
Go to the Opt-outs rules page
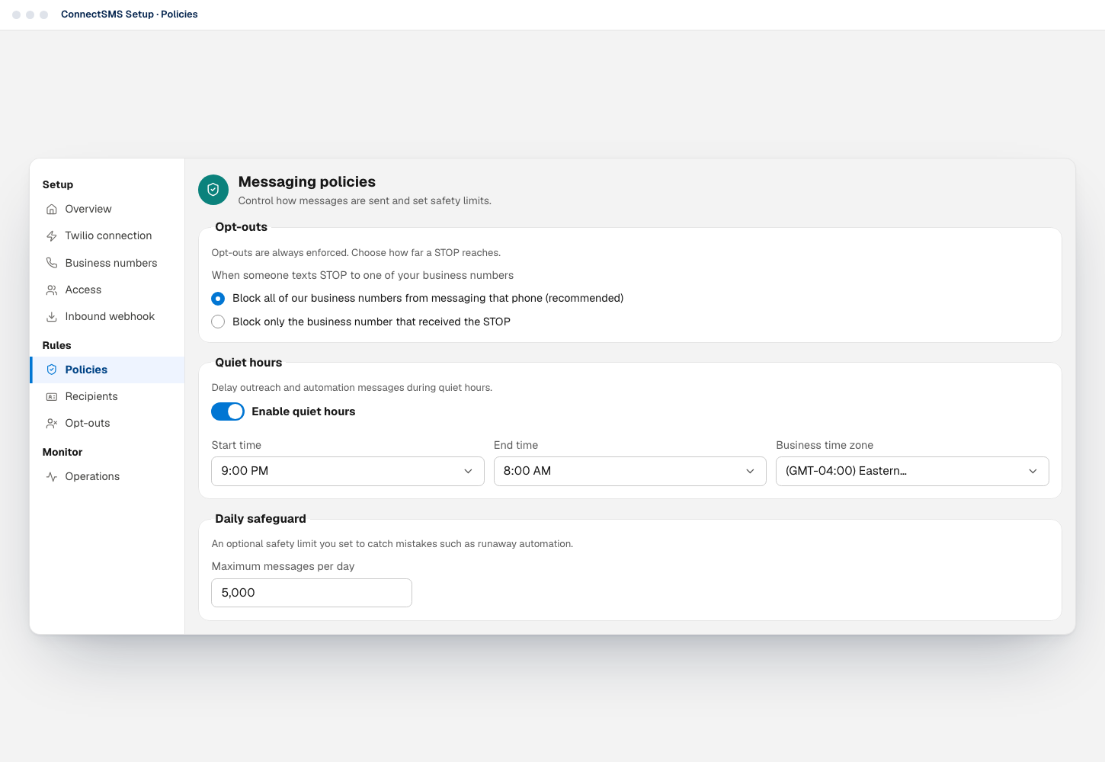pos(107,424)
